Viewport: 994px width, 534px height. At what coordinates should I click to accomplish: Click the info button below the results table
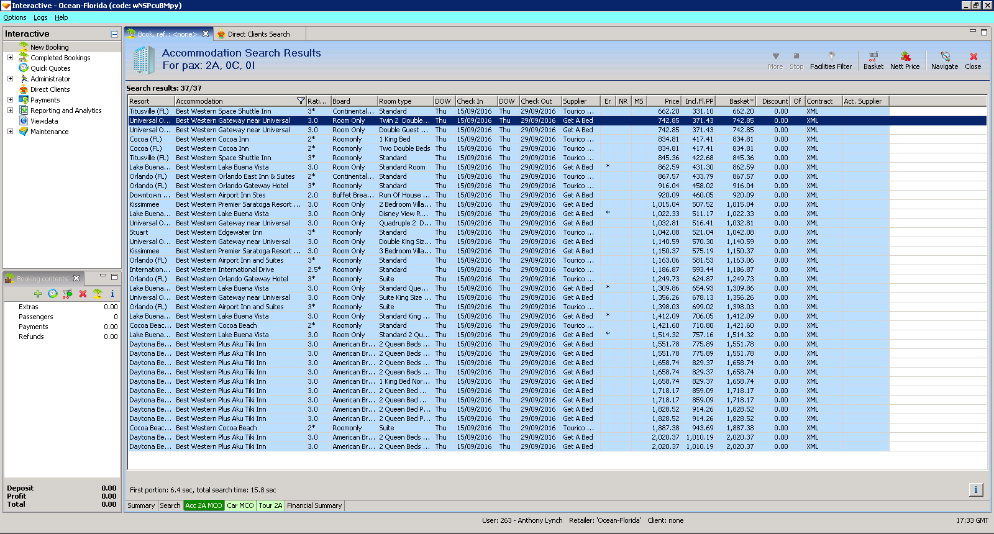[x=975, y=490]
